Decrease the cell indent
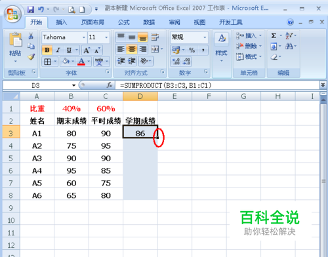 tap(121, 61)
